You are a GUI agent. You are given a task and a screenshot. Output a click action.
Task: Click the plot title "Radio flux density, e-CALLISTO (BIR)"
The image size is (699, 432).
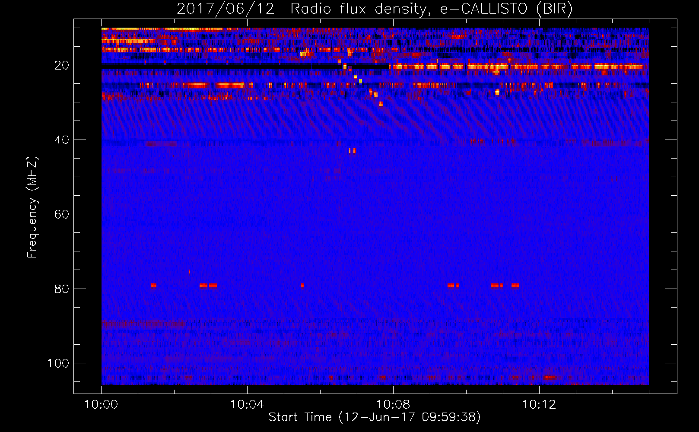pos(431,9)
